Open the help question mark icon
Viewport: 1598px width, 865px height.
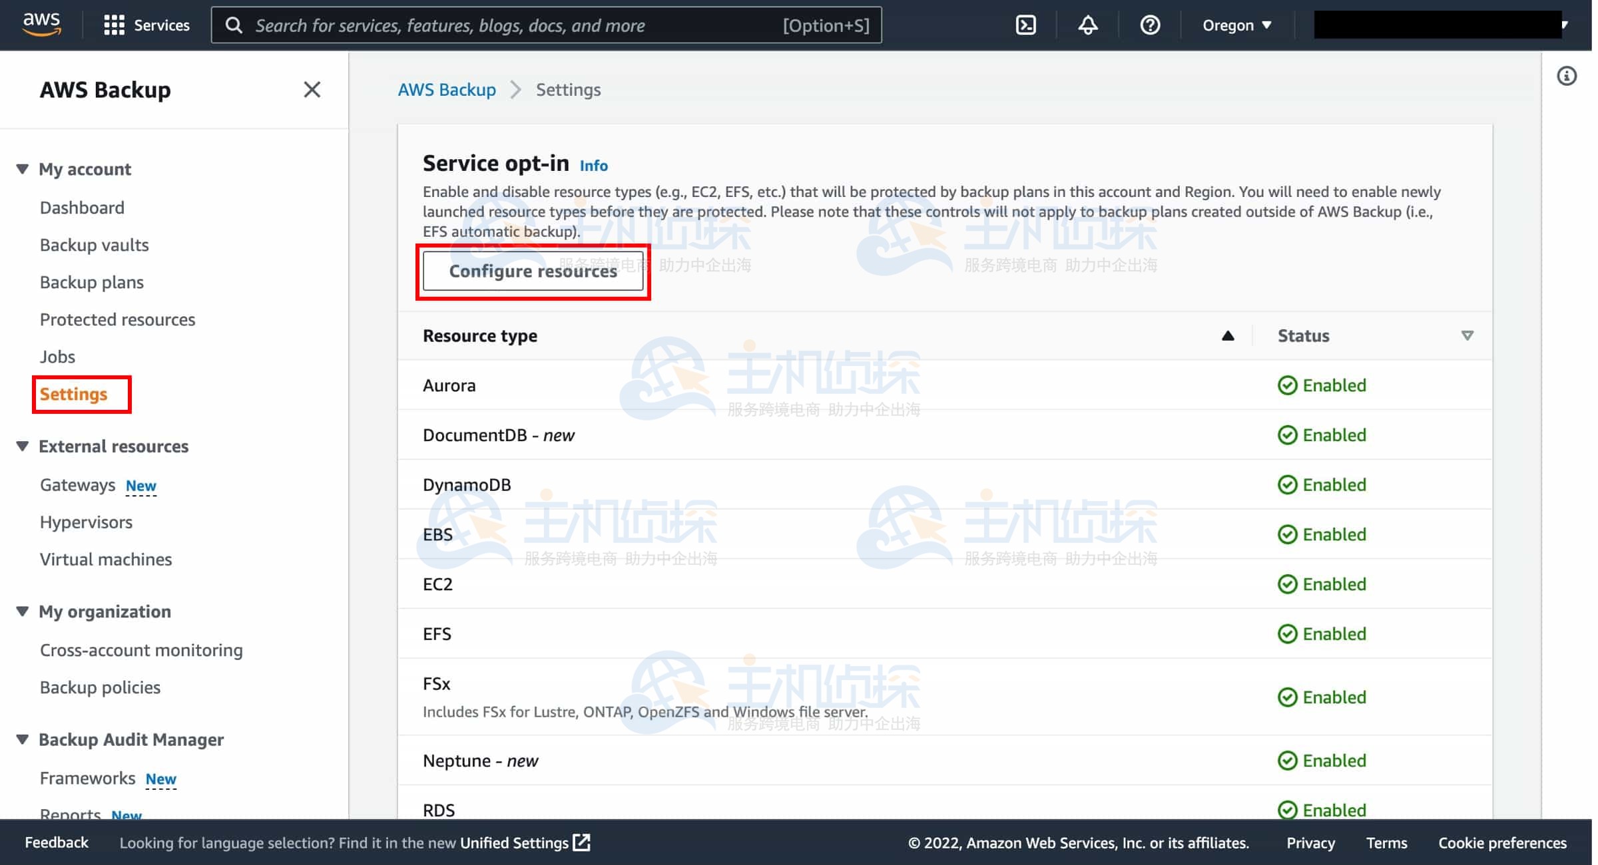tap(1150, 25)
